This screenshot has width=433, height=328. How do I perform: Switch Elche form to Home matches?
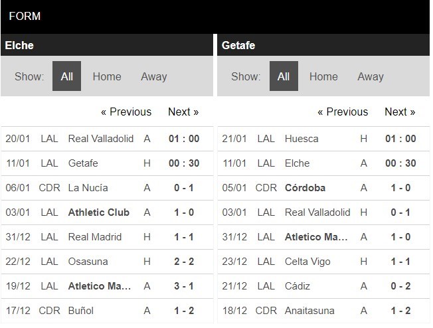point(107,76)
